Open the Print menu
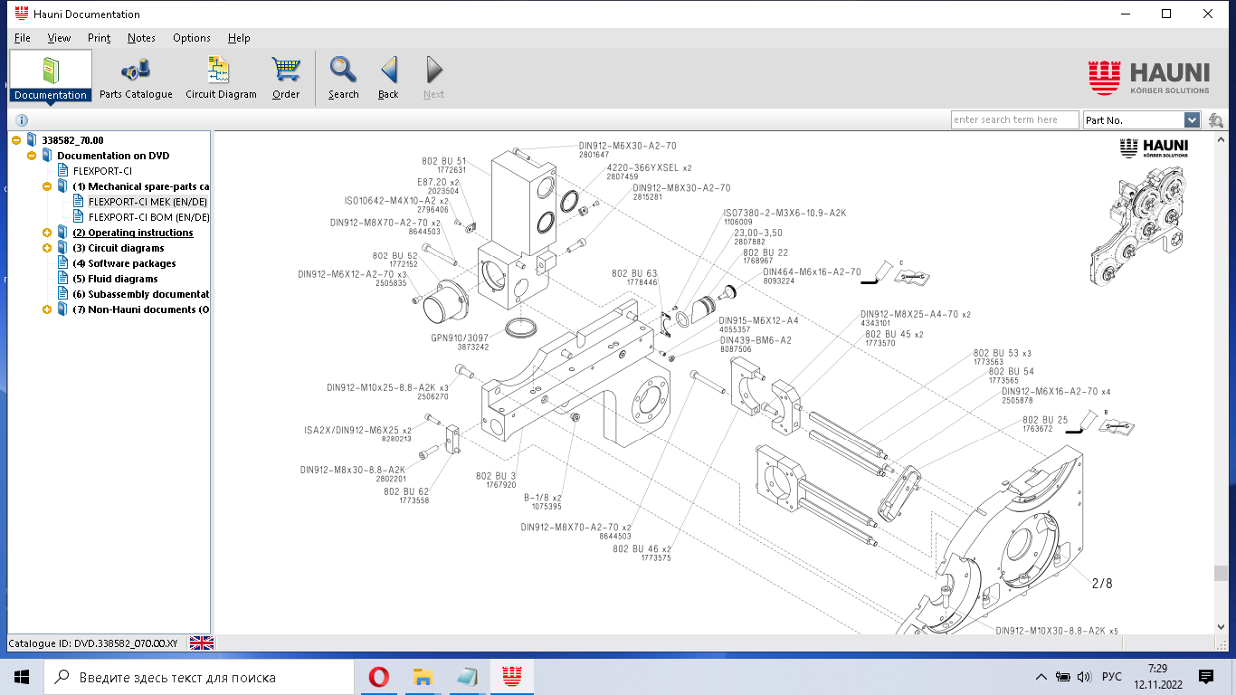1236x695 pixels. pyautogui.click(x=100, y=38)
